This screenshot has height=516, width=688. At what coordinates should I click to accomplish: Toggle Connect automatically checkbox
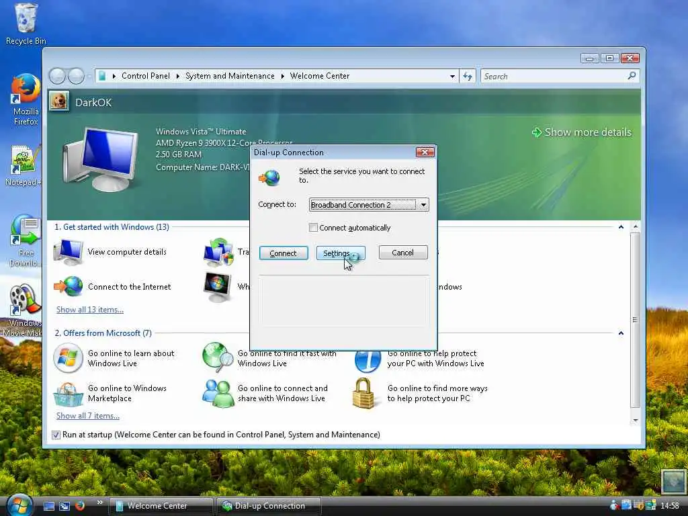(x=313, y=228)
